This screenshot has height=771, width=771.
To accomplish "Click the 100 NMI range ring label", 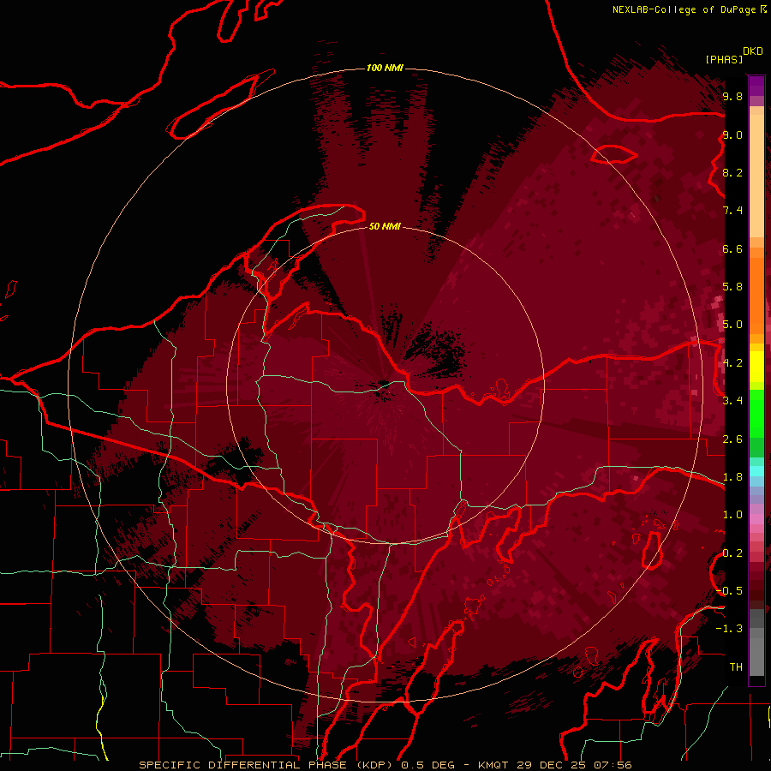I will click(x=385, y=68).
